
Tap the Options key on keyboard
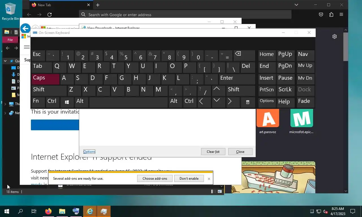(x=267, y=102)
